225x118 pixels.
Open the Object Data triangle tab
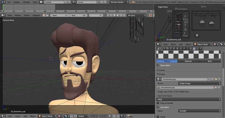point(187,49)
